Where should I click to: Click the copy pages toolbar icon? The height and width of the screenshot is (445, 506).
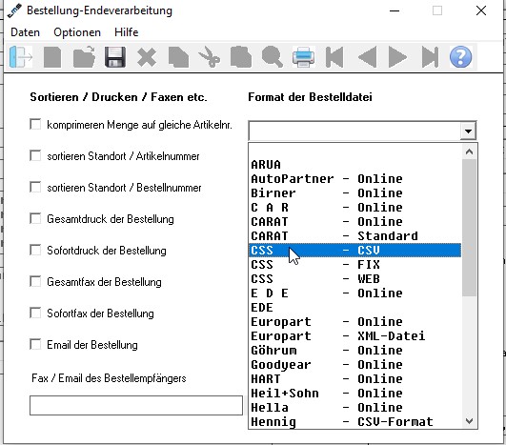coord(178,57)
